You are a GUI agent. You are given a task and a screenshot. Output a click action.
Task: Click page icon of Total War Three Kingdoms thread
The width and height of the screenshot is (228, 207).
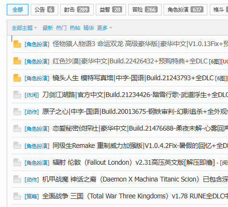click(x=17, y=196)
